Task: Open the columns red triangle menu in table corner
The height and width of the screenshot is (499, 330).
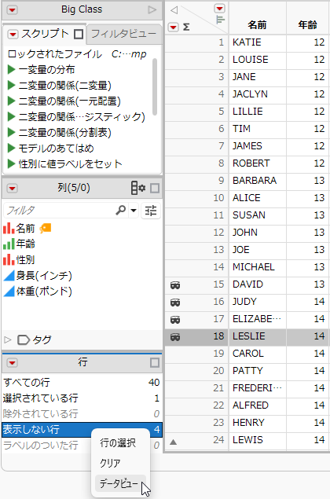Action: click(219, 8)
